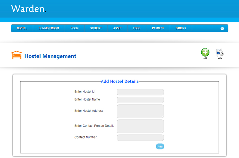Image resolution: width=239 pixels, height=158 pixels.
Task: Click the Contact Number input field
Action: pos(140,138)
